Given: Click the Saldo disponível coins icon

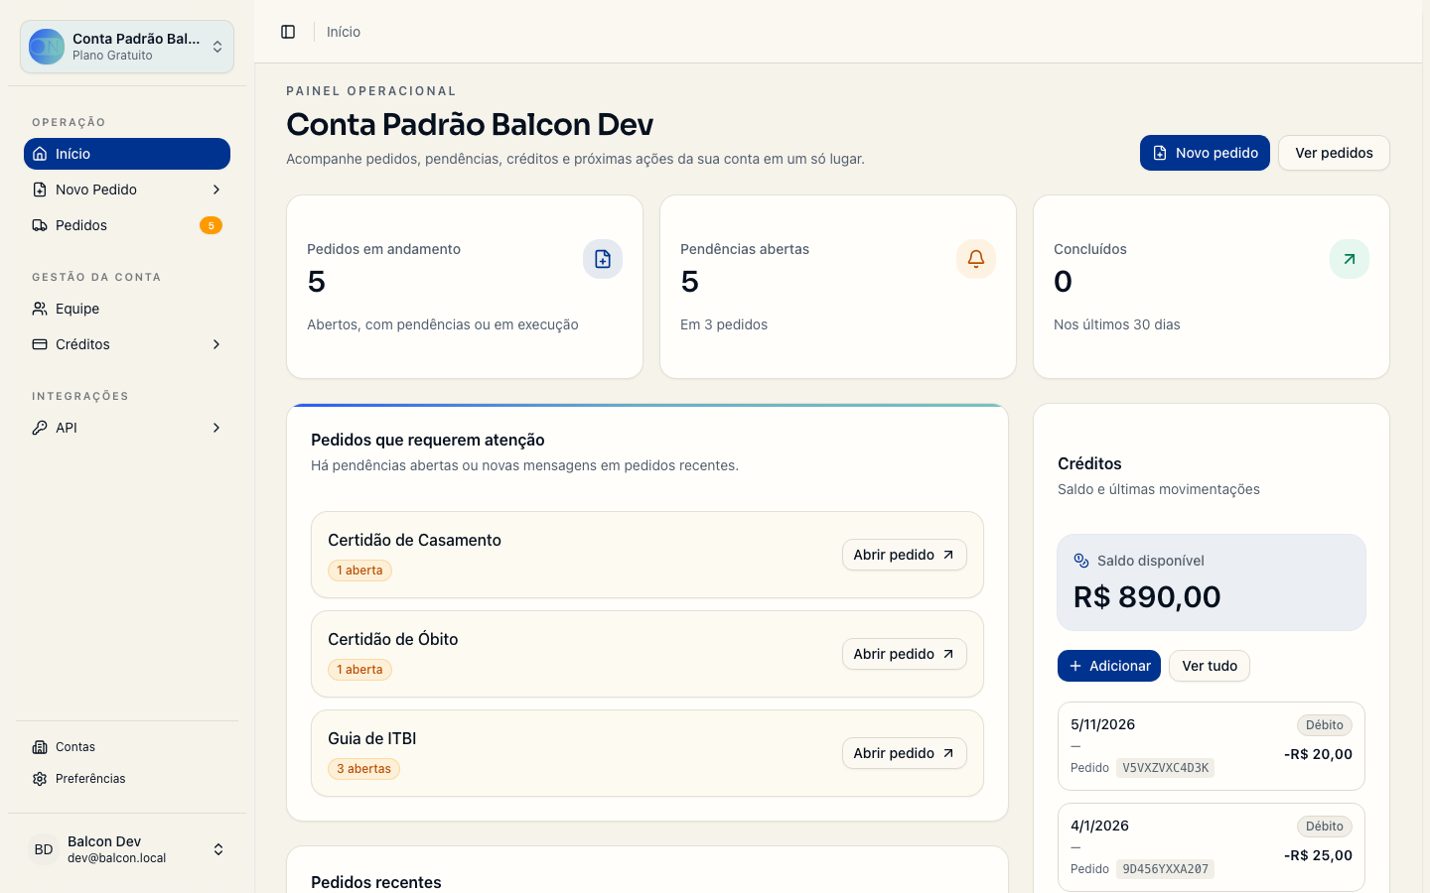Looking at the screenshot, I should tap(1081, 561).
